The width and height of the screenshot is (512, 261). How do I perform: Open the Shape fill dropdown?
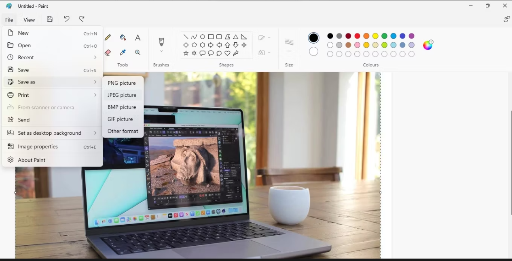pyautogui.click(x=264, y=52)
